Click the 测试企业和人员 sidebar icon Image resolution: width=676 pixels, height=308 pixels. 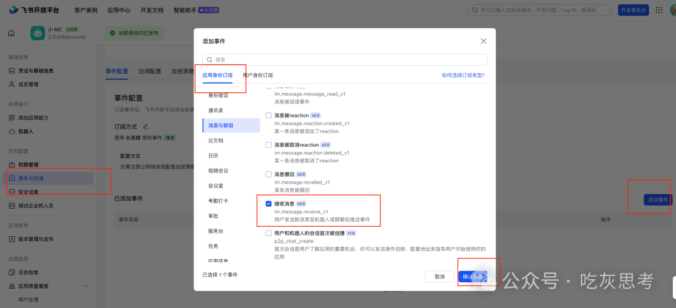point(12,206)
